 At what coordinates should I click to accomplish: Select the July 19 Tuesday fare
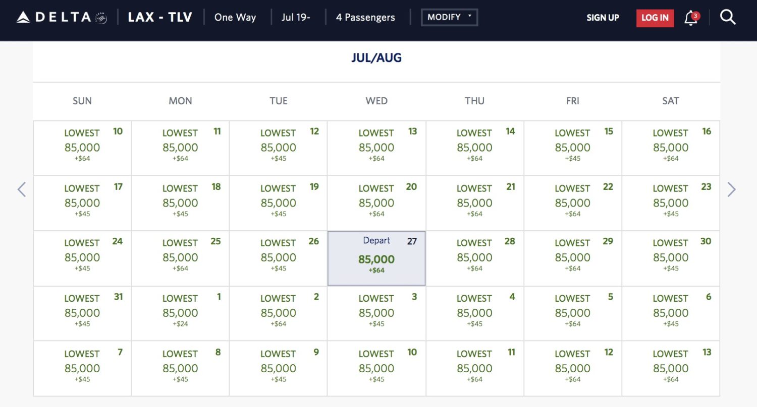tap(278, 203)
